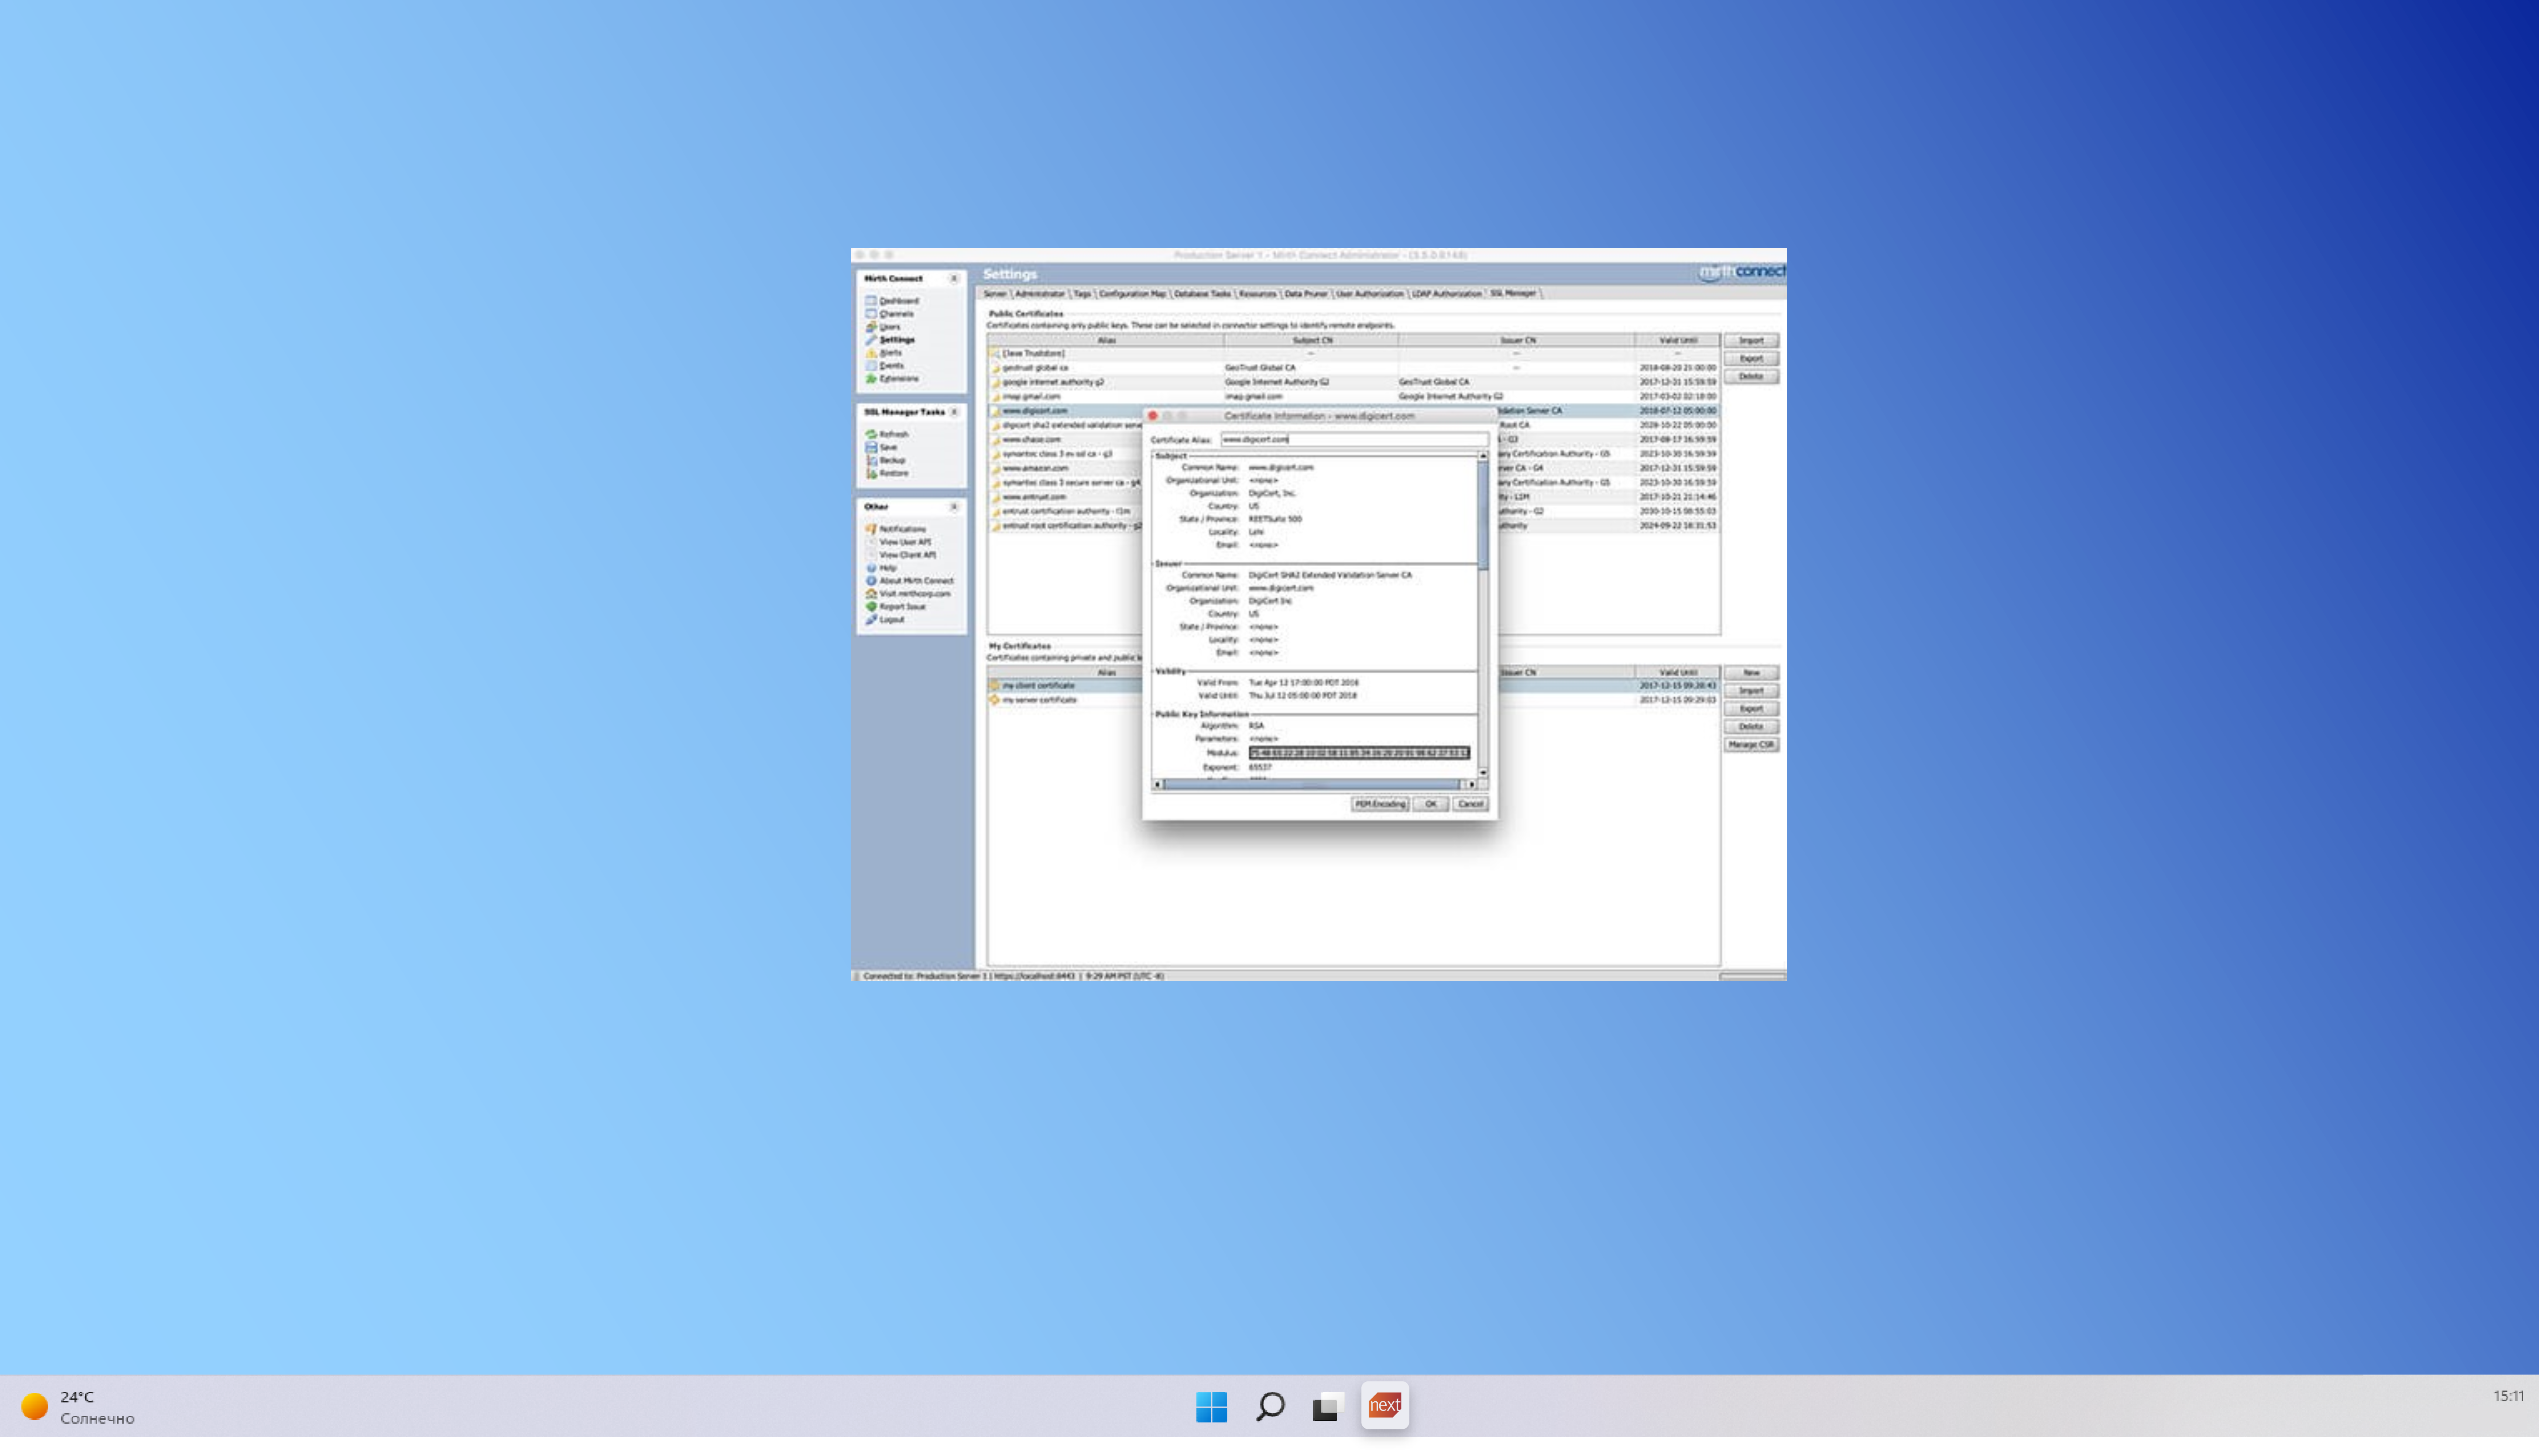The width and height of the screenshot is (2539, 1456).
Task: Click the certificate dialog scroll-up arrow
Action: coord(1483,456)
